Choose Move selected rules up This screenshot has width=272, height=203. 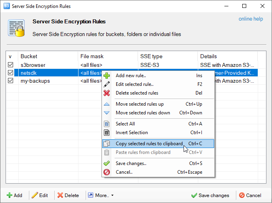pyautogui.click(x=158, y=104)
